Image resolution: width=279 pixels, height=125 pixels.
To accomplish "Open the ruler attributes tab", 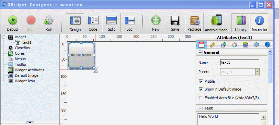I will point(213,45).
